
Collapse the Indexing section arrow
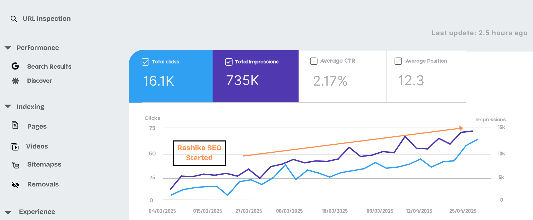8,106
